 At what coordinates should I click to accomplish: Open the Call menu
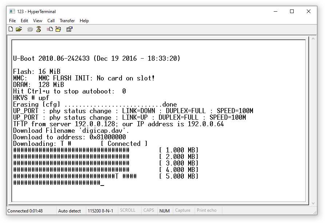pyautogui.click(x=51, y=21)
